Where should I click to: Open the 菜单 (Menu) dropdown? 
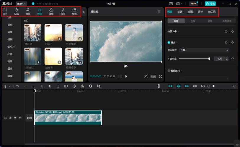tap(22, 4)
